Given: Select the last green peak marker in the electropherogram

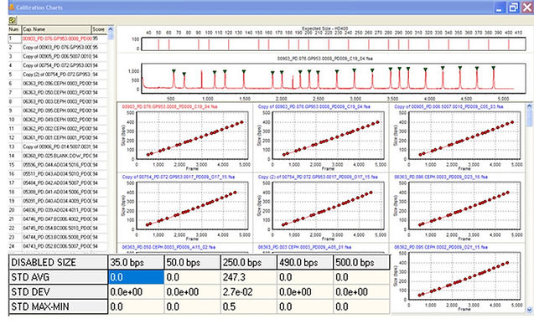Looking at the screenshot, I should 493,68.
